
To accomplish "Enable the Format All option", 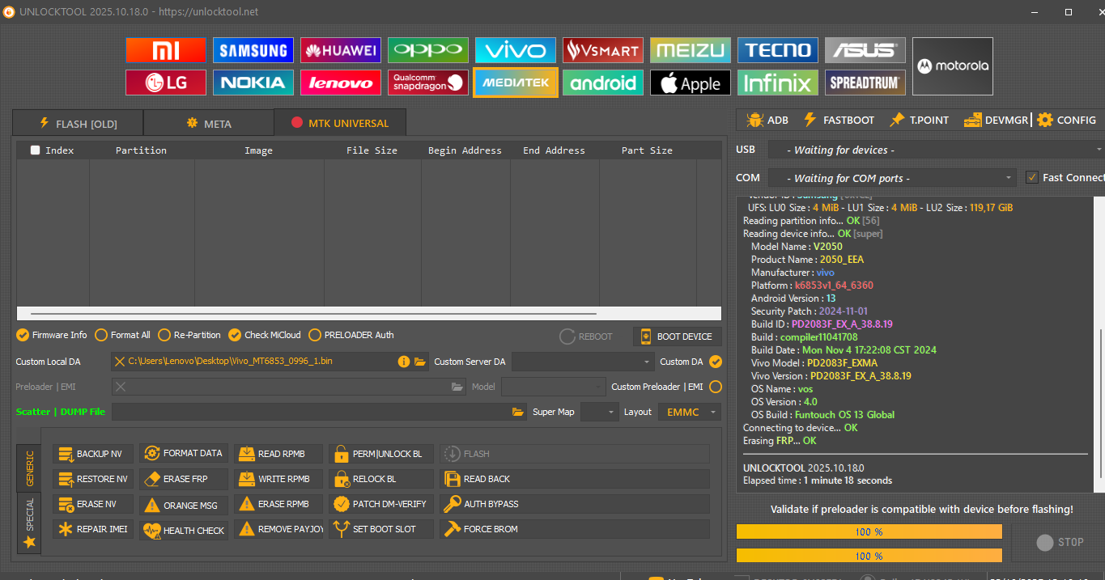I will 101,335.
